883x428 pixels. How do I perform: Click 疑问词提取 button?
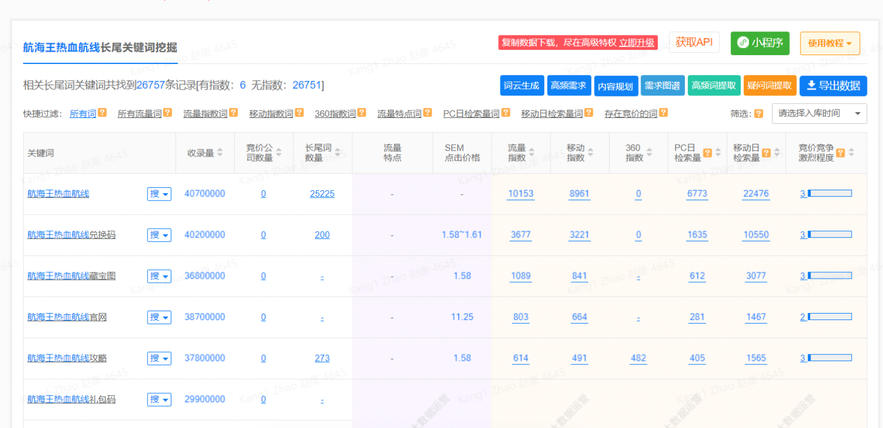tap(770, 86)
